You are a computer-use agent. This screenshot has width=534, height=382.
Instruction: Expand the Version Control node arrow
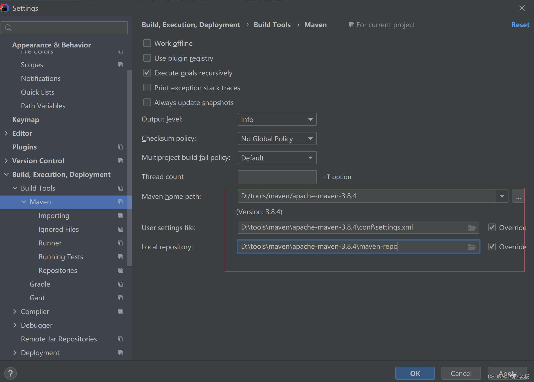click(6, 161)
